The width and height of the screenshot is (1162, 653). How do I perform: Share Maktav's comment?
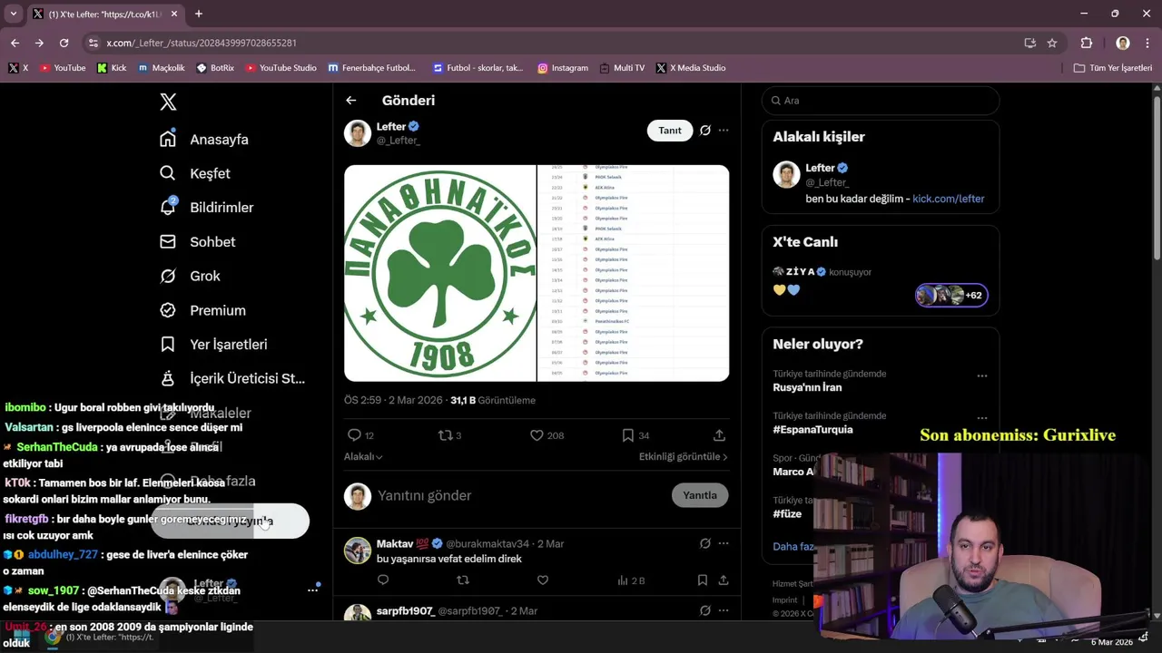click(724, 580)
